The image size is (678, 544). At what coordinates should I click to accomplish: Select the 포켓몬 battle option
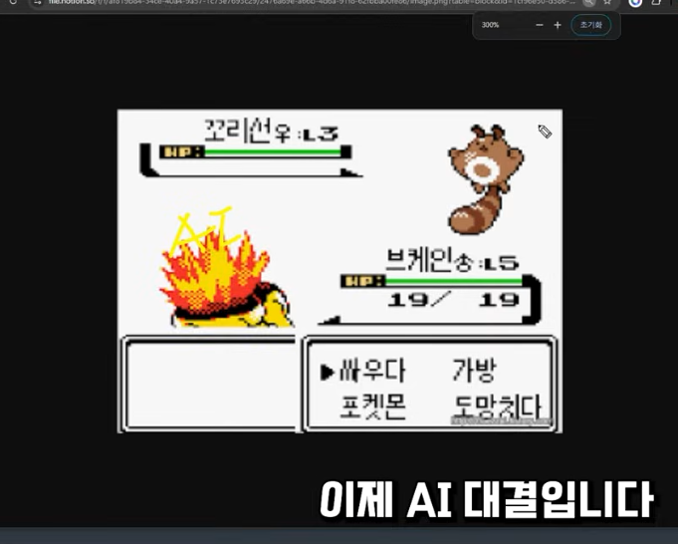tap(372, 407)
